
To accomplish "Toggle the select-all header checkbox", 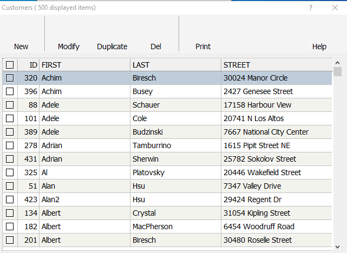I will [10, 65].
